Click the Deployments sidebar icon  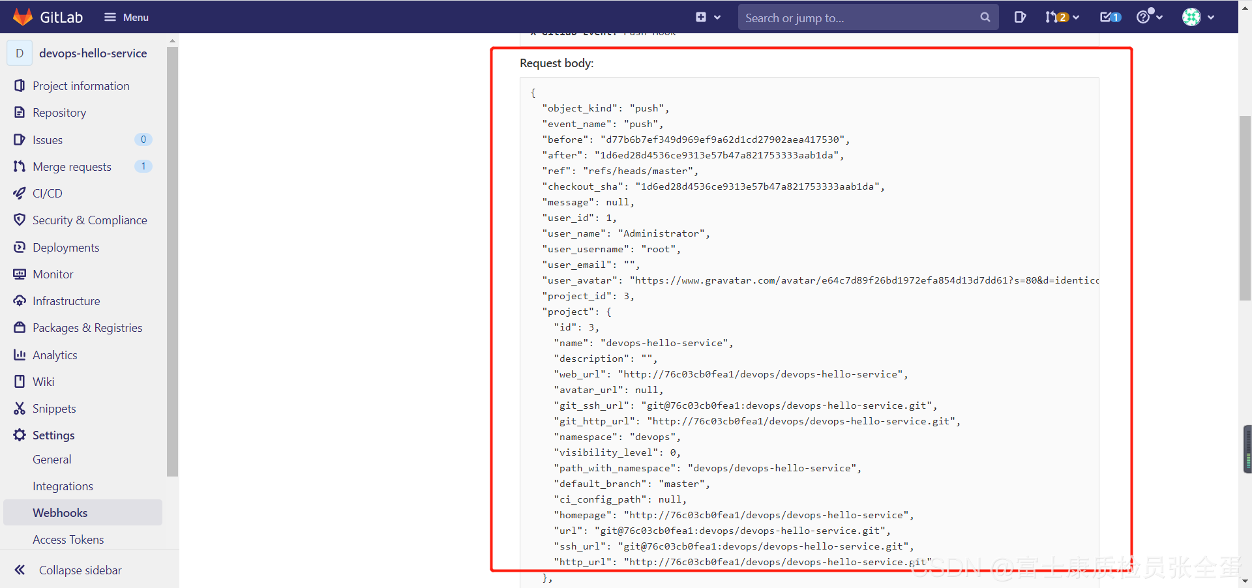coord(20,247)
